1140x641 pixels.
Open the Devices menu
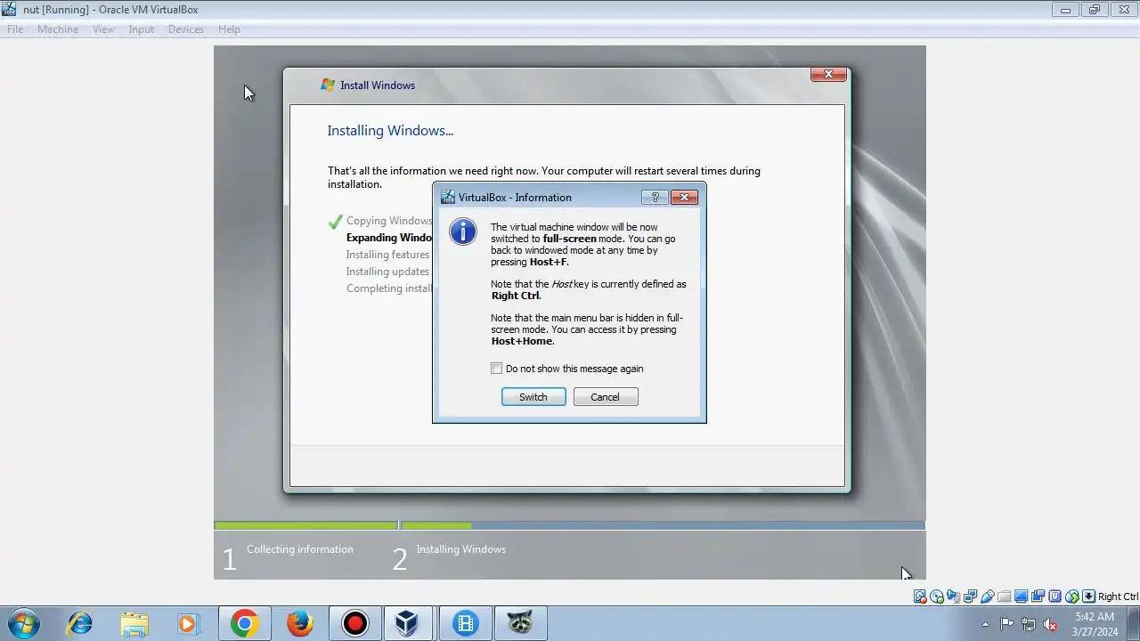click(185, 29)
